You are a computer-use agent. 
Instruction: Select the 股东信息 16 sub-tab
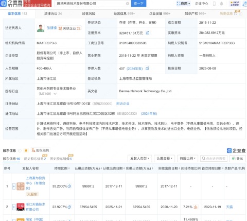(x=11, y=159)
